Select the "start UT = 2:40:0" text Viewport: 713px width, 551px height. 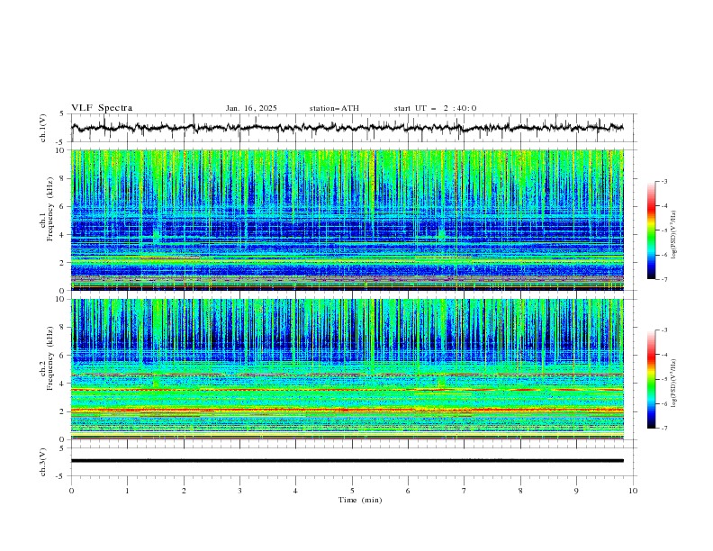[435, 108]
